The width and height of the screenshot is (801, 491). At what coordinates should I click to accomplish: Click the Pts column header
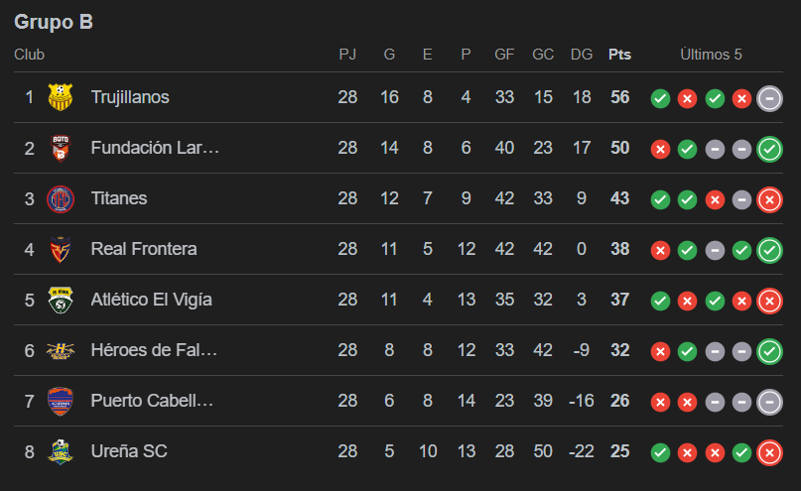619,55
